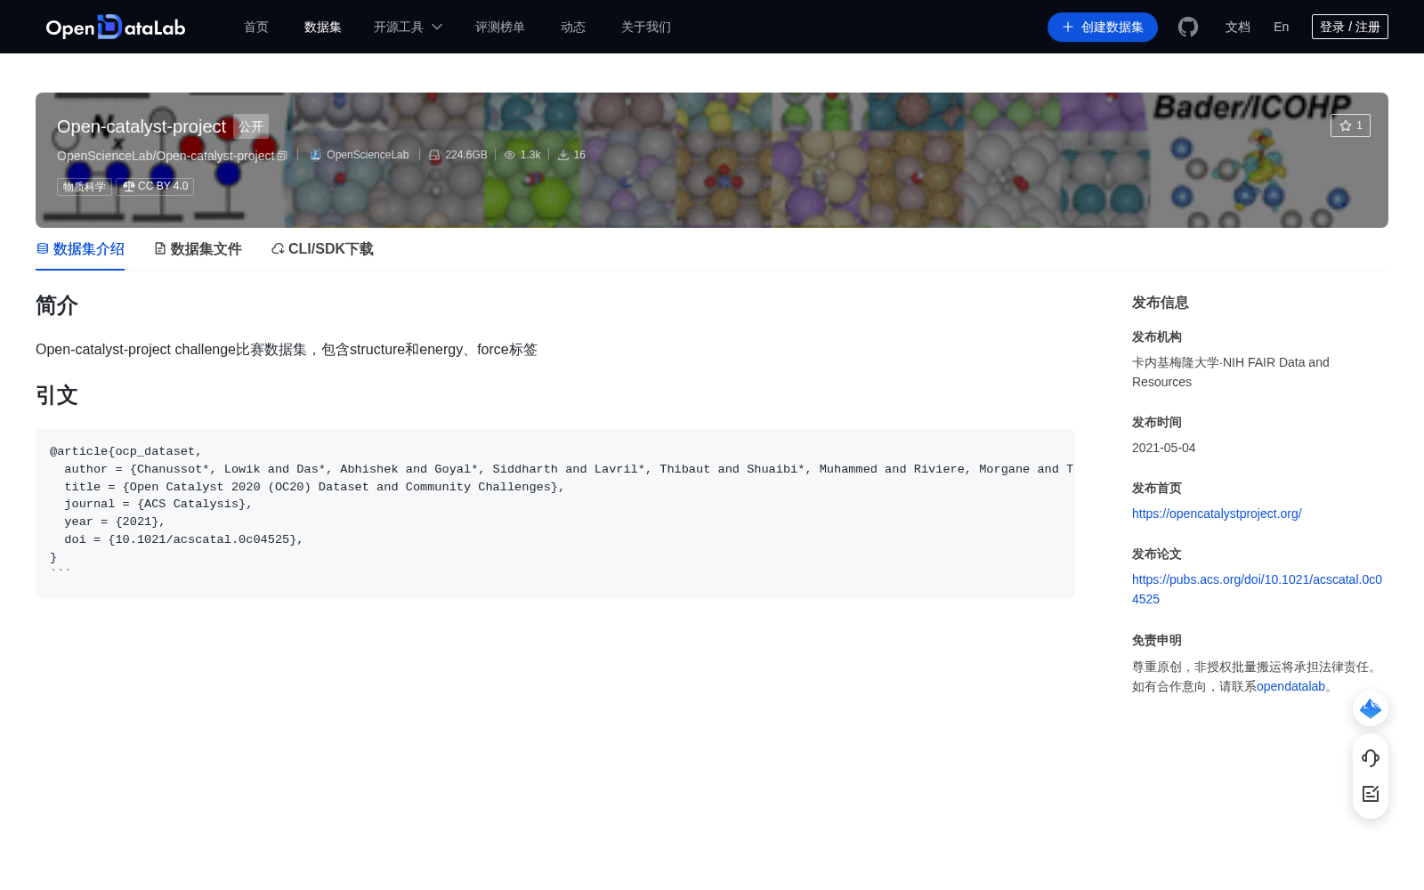Click the 224.6GB dataset size icon
The image size is (1424, 890).
click(434, 155)
